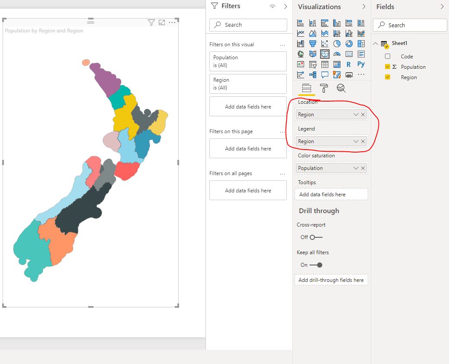The image size is (449, 364).
Task: Switch to the Fields well tab
Action: (306, 88)
